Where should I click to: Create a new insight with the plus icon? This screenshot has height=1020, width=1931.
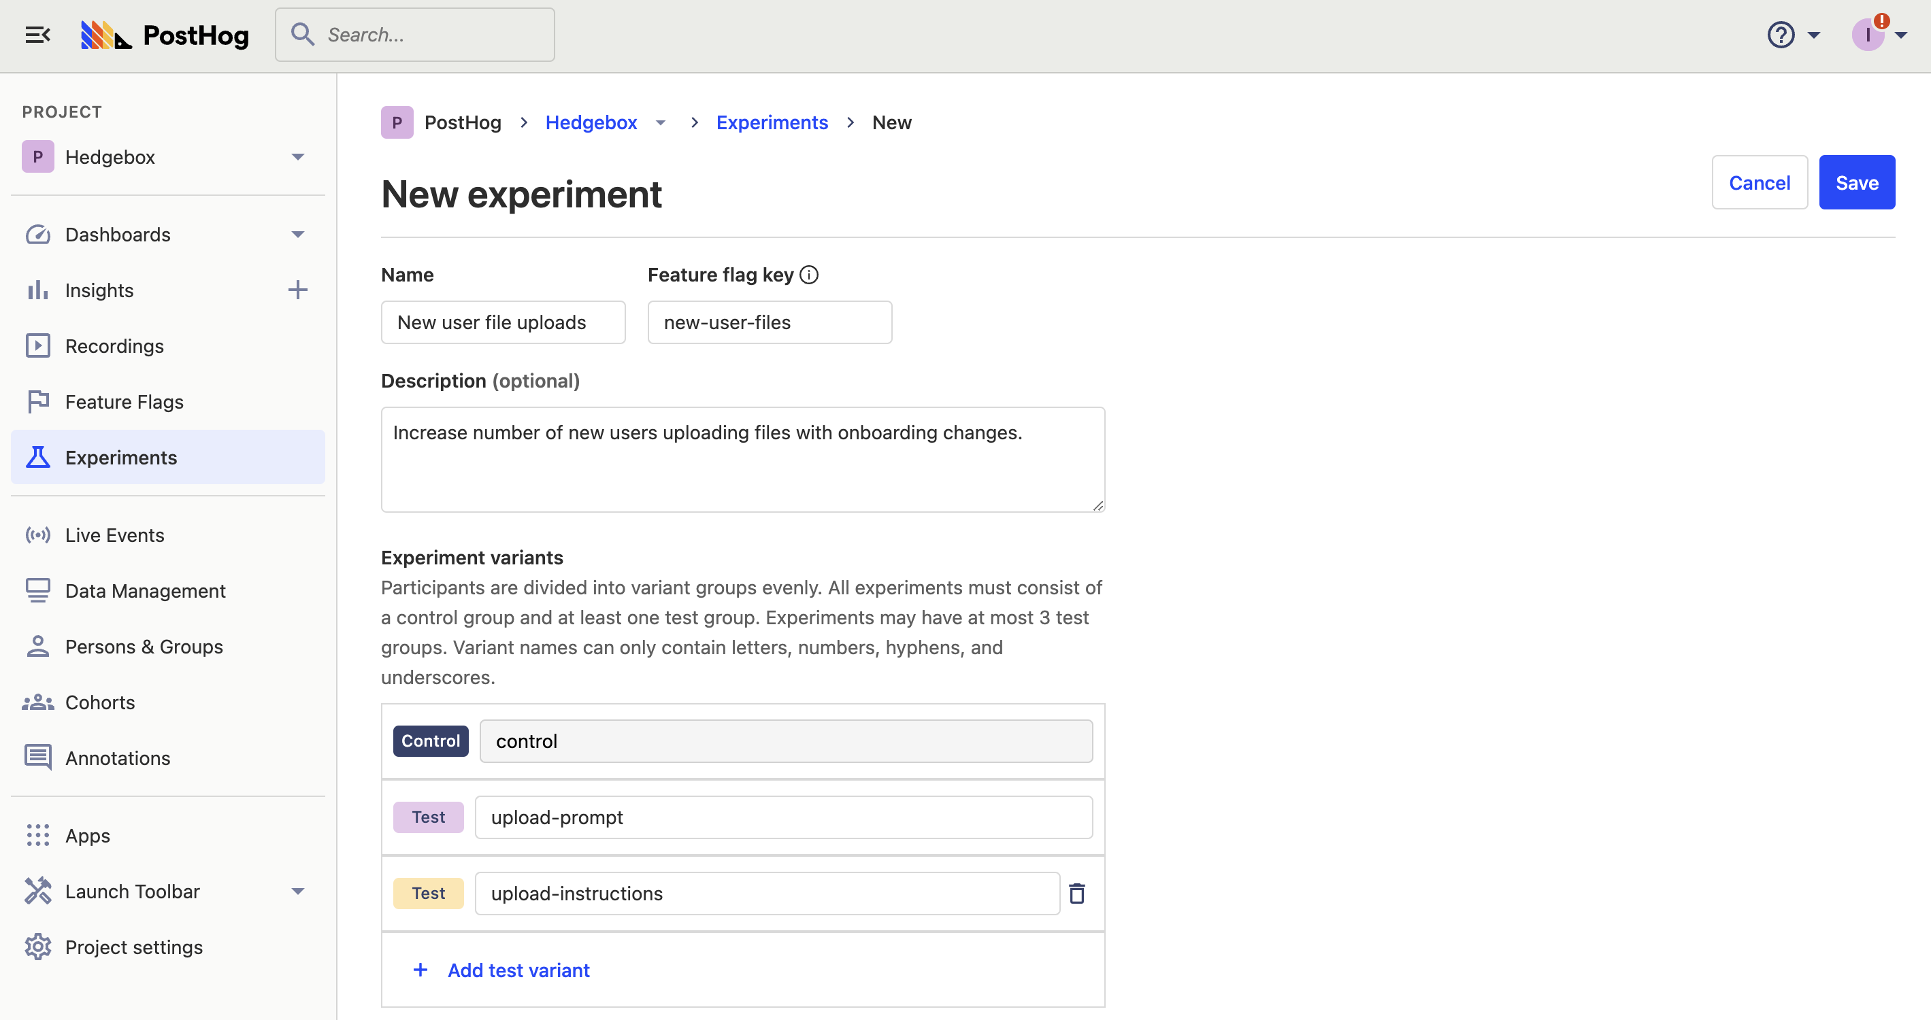tap(297, 290)
